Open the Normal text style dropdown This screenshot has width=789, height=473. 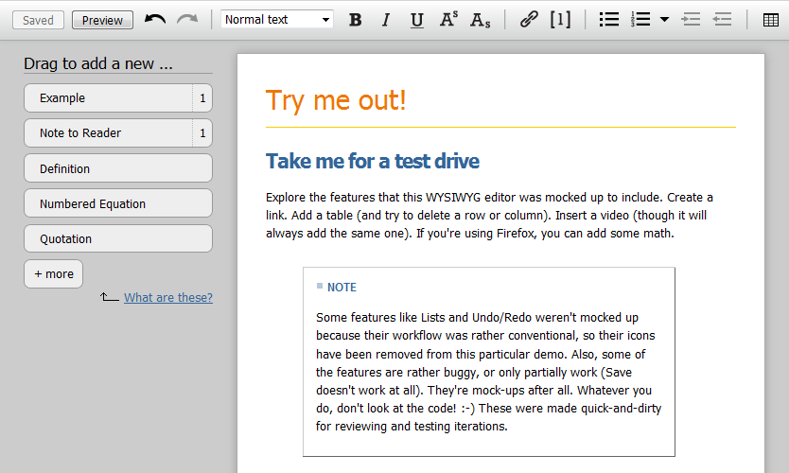pyautogui.click(x=277, y=20)
